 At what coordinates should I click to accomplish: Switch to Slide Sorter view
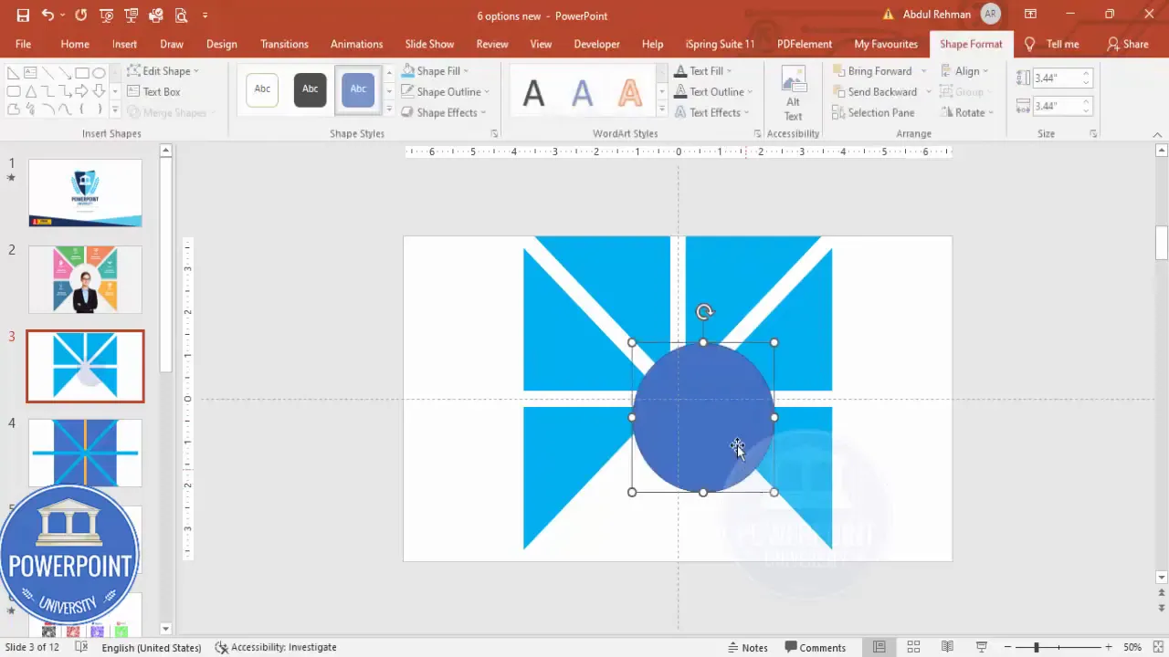click(913, 647)
